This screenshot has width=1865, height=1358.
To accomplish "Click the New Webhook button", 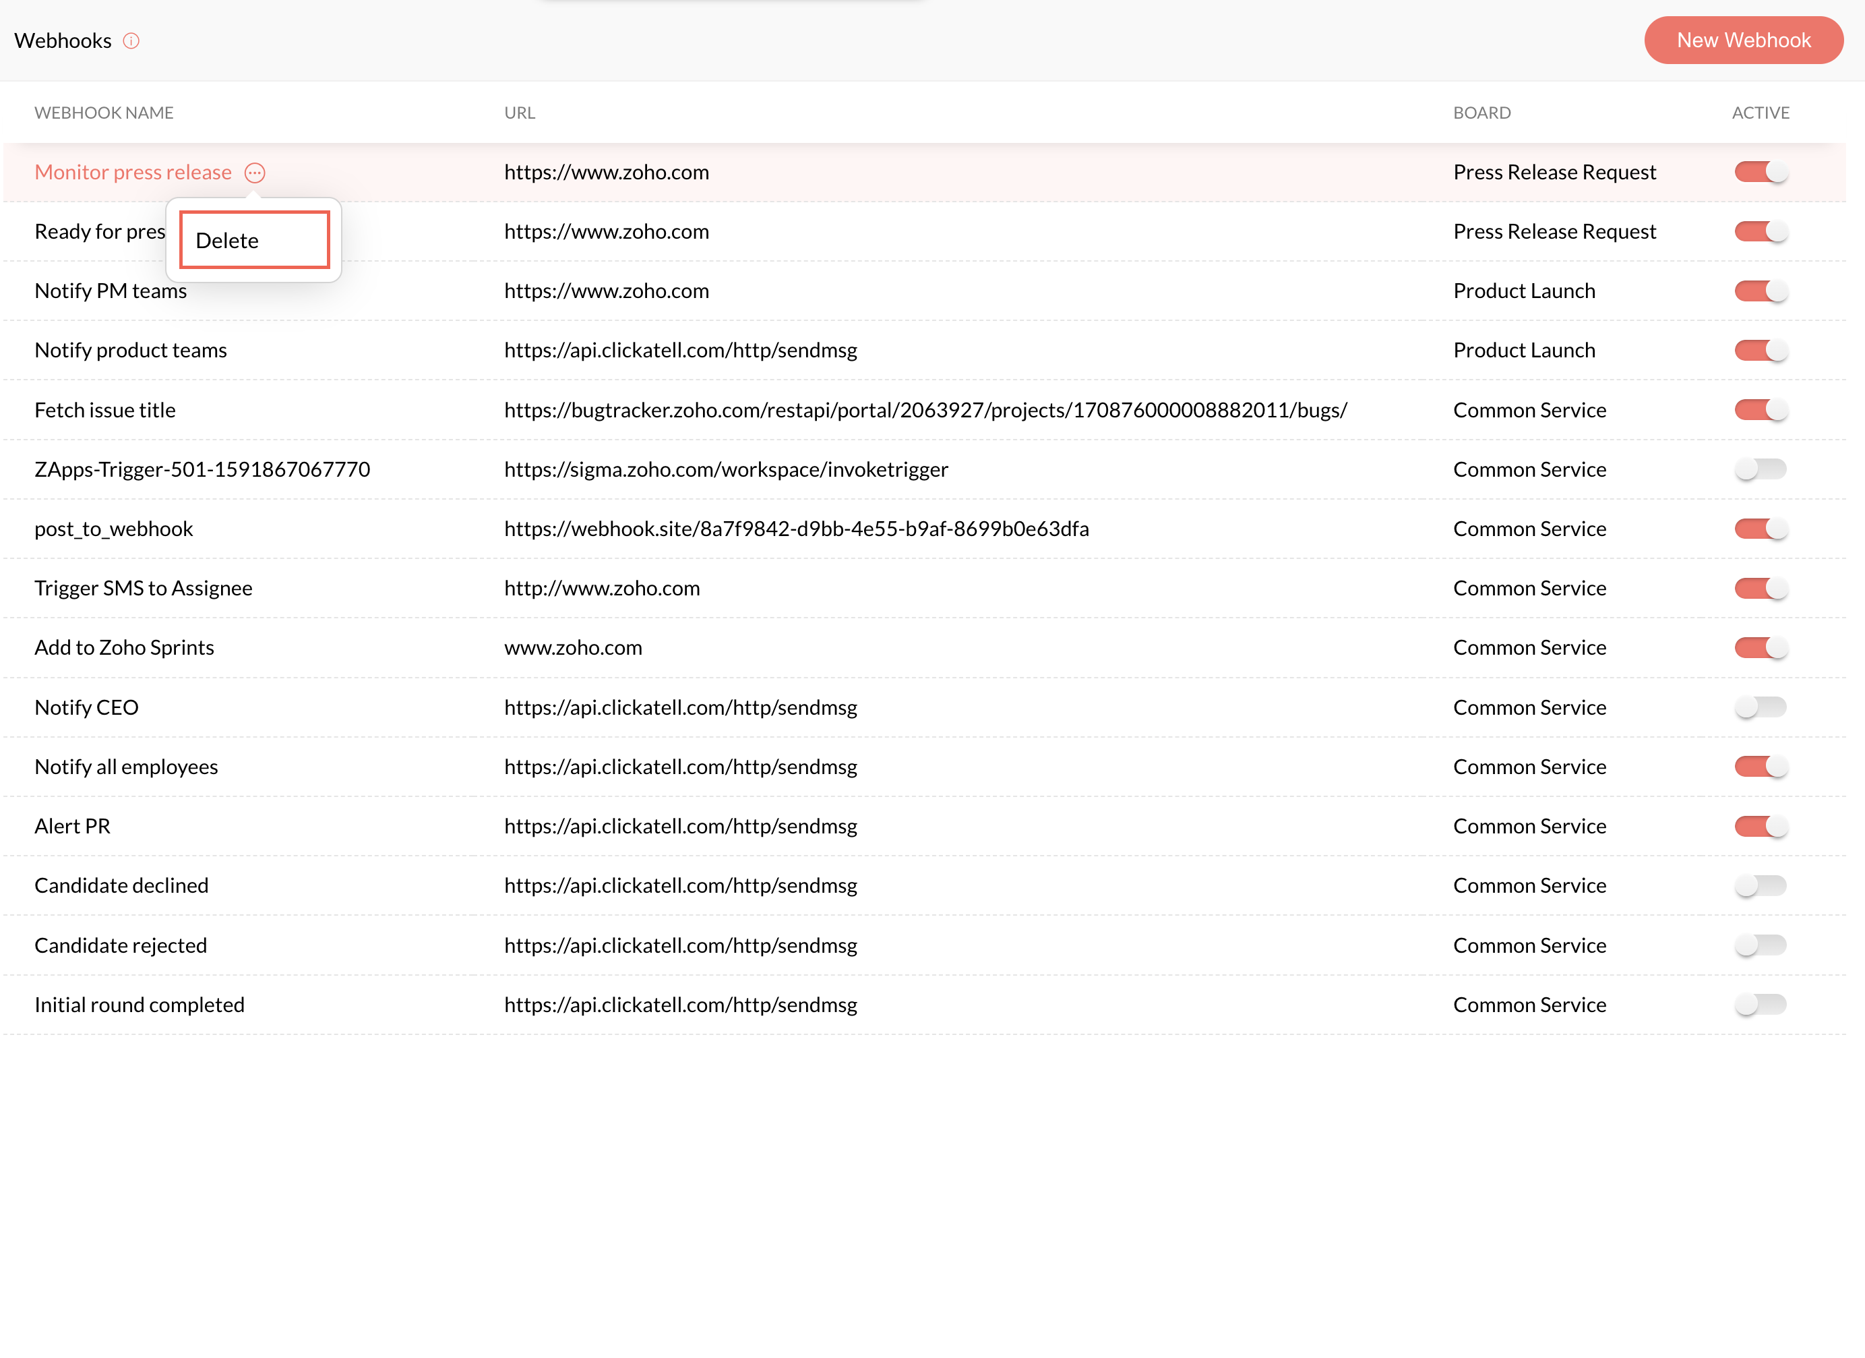I will (1742, 40).
